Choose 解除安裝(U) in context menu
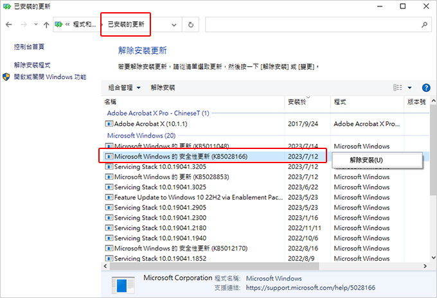 pyautogui.click(x=366, y=160)
